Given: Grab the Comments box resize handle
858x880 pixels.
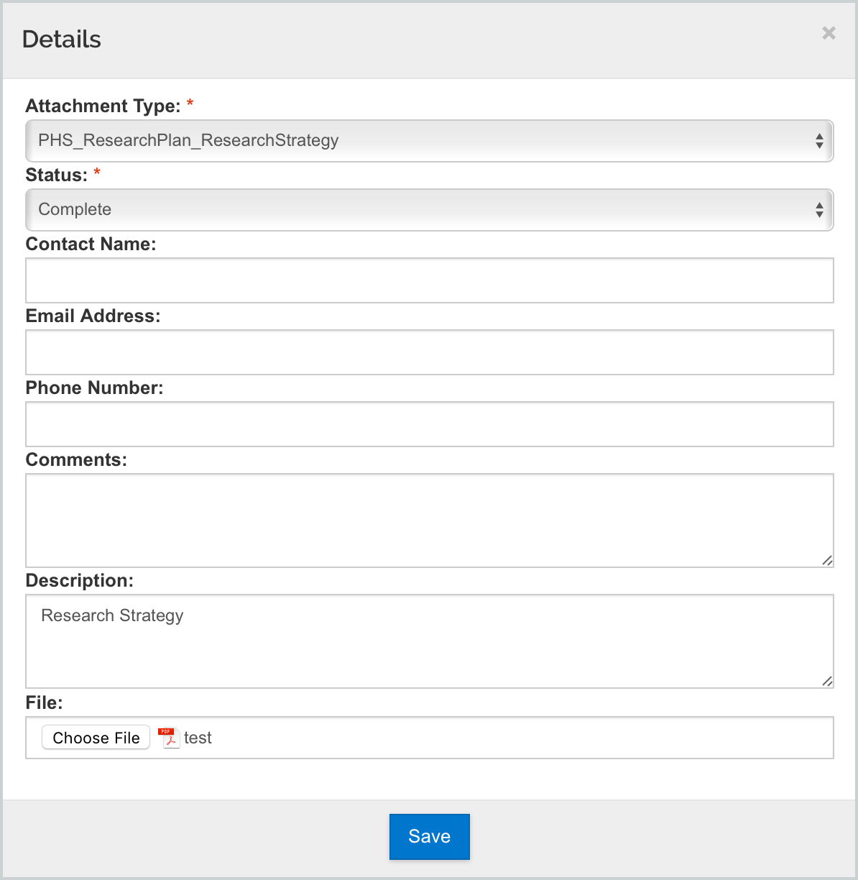Looking at the screenshot, I should click(827, 561).
